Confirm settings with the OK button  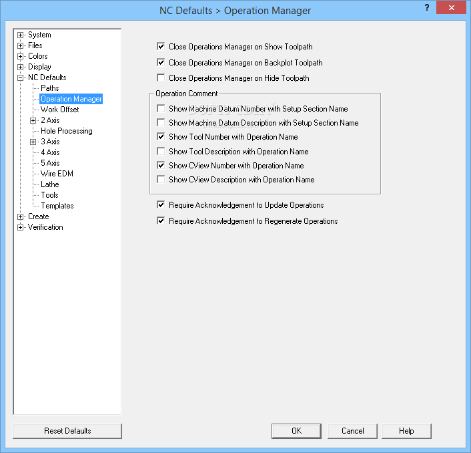296,431
